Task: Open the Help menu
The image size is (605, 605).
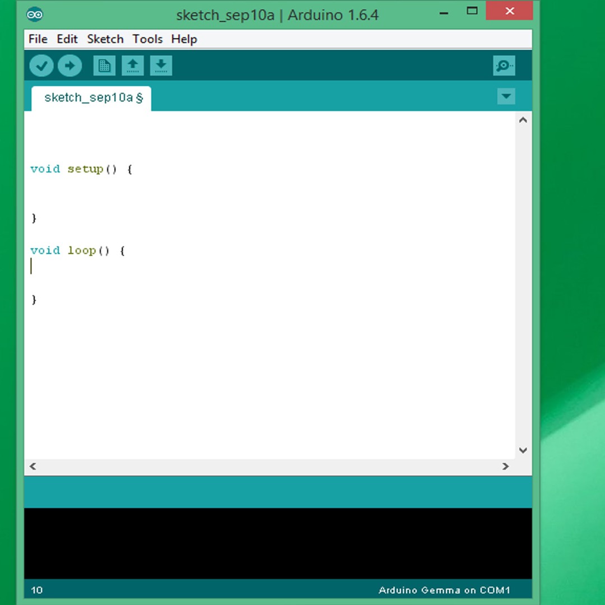Action: pos(184,39)
